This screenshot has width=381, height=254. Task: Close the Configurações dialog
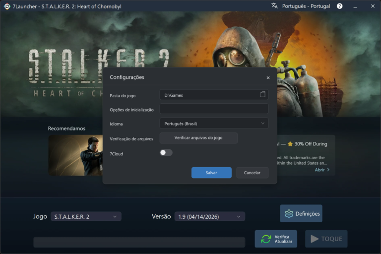point(268,78)
